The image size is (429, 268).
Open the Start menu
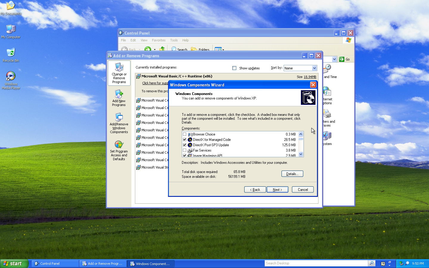tap(14, 264)
